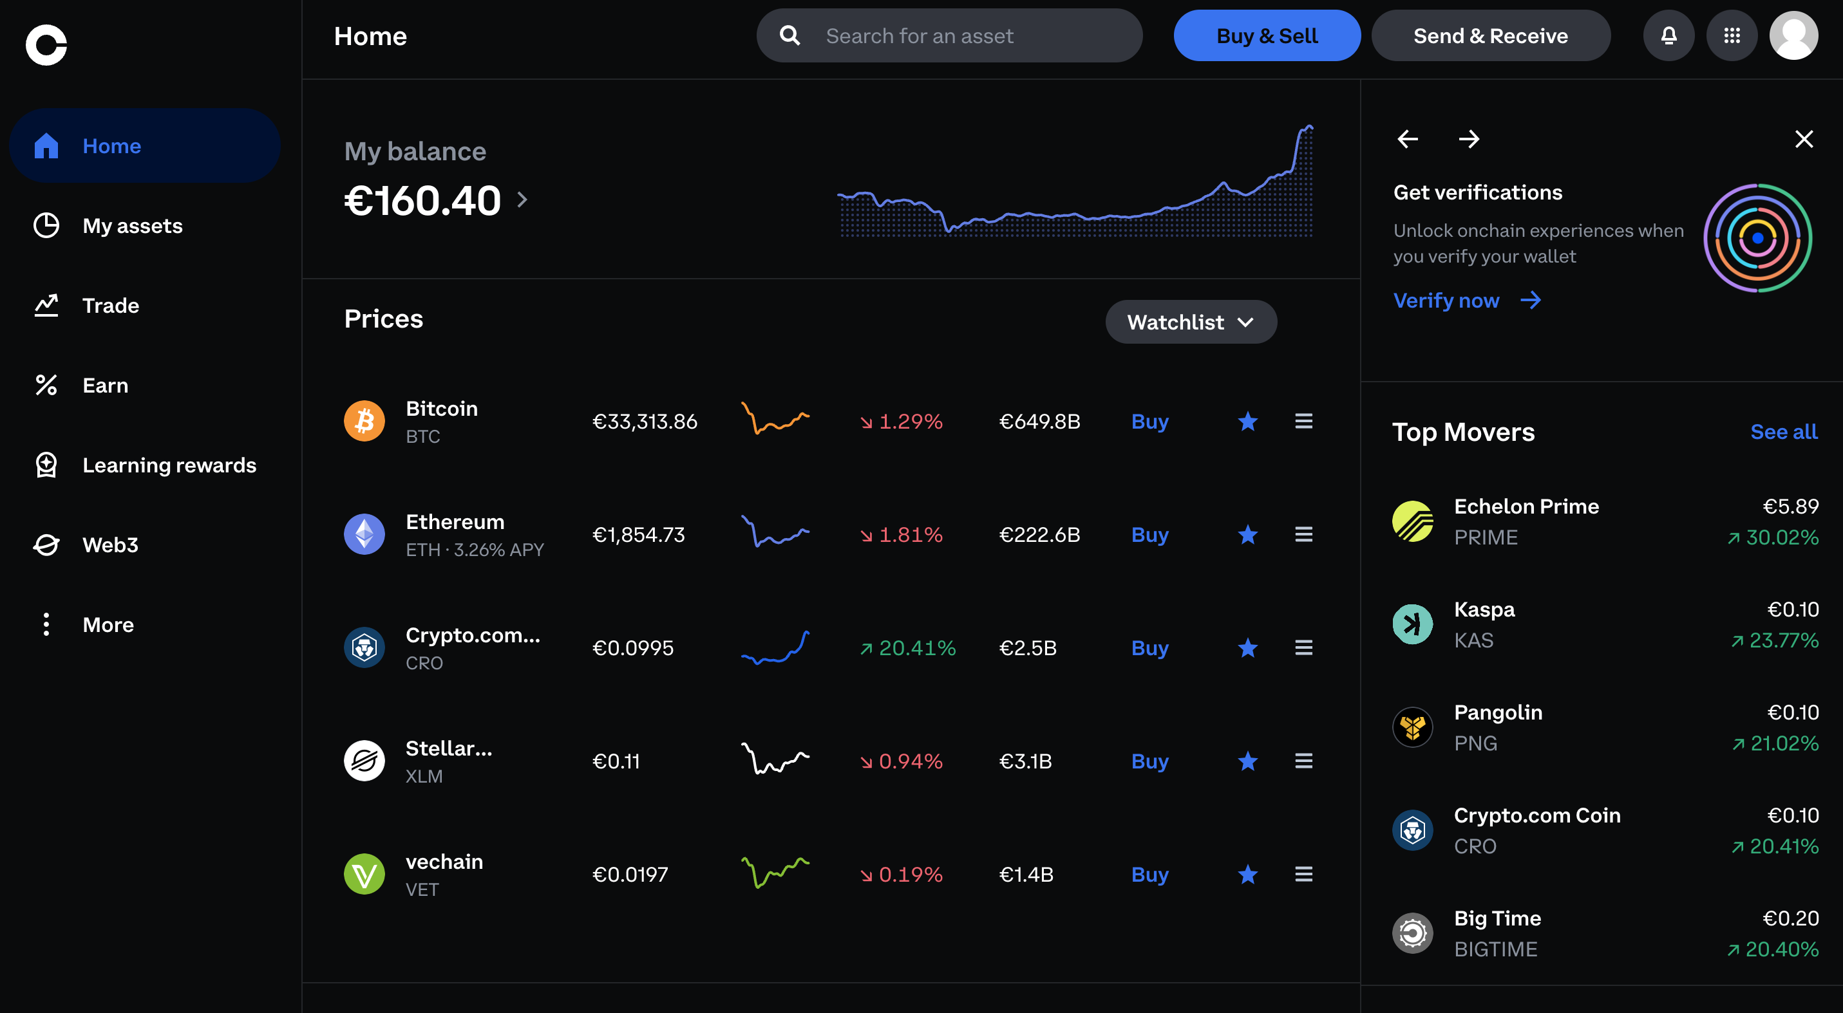Screen dimensions: 1843x1013
Task: Open notifications bell icon
Action: [1668, 36]
